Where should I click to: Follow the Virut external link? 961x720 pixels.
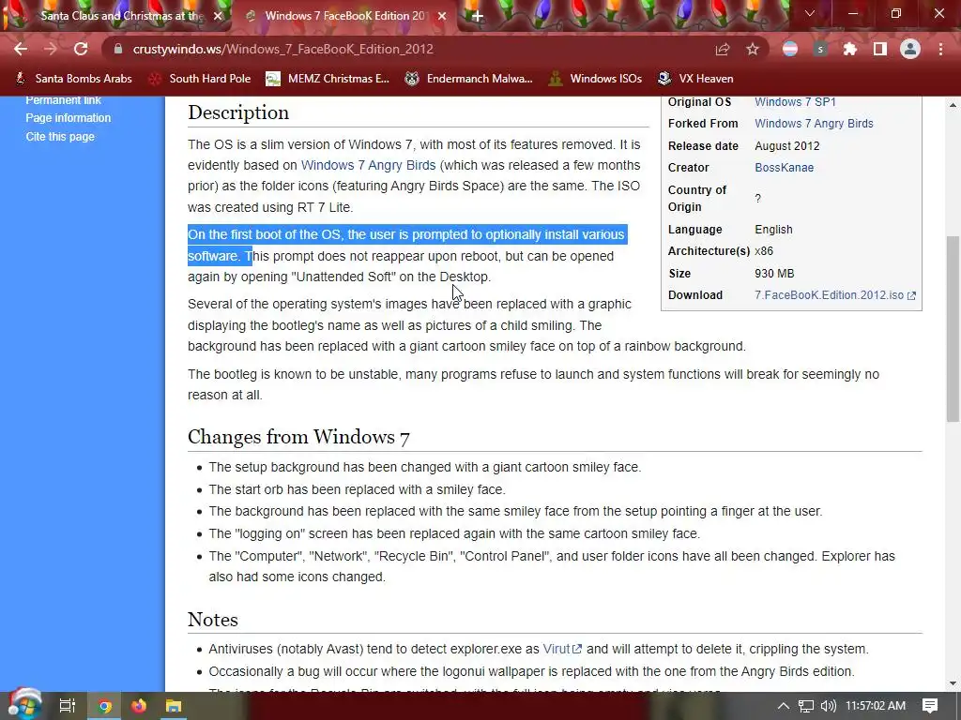coord(562,649)
